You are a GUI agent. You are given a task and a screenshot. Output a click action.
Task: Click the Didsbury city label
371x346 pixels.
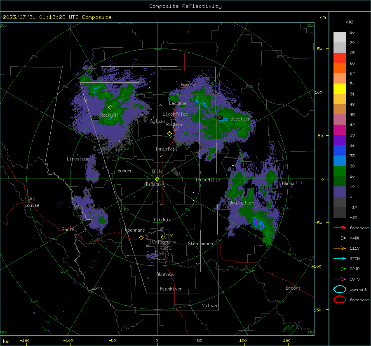click(156, 184)
